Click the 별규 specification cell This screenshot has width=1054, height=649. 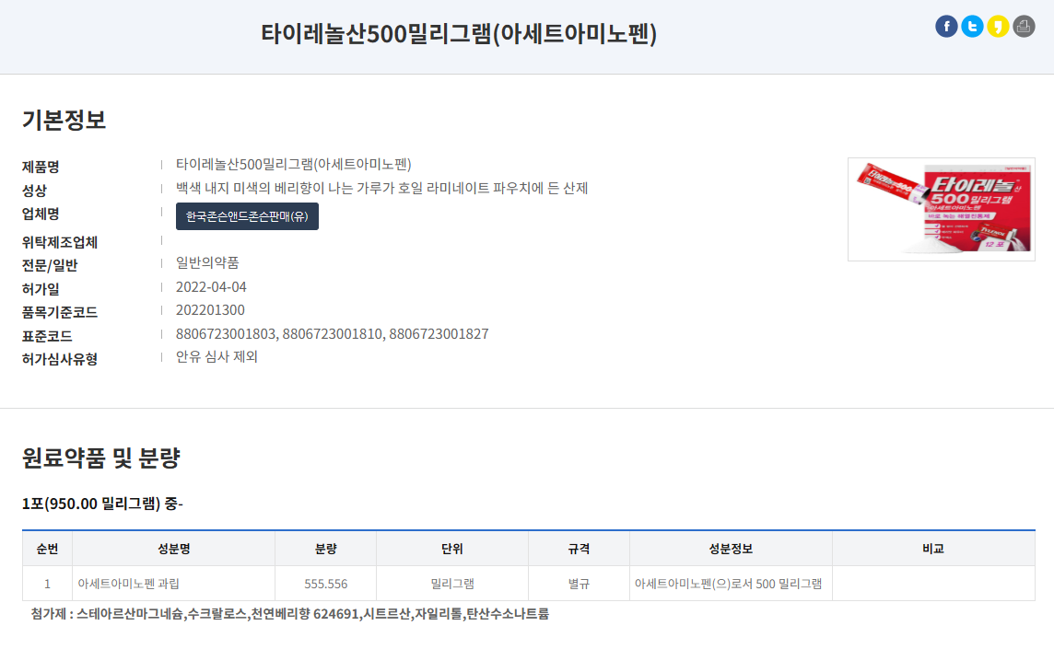pos(579,584)
